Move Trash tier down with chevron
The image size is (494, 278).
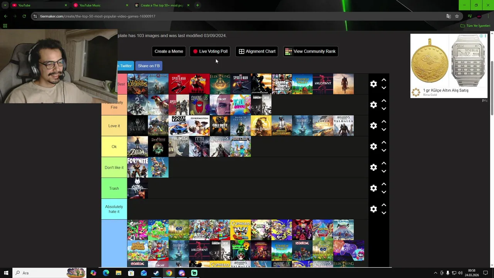(x=384, y=192)
